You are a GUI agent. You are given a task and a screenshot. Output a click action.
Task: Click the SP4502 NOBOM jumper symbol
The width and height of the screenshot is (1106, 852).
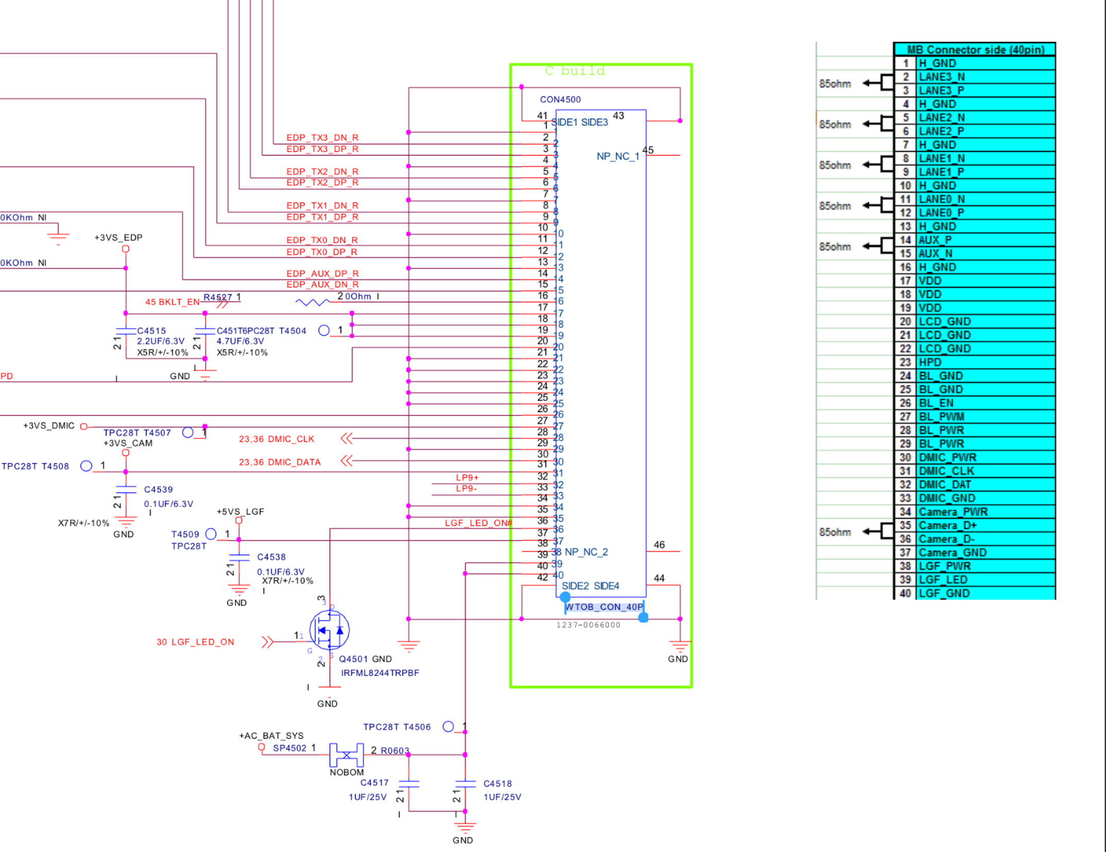[x=347, y=755]
